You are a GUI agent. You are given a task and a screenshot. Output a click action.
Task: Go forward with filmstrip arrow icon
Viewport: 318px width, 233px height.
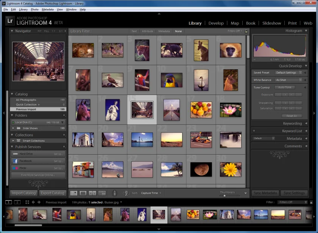coord(39,202)
